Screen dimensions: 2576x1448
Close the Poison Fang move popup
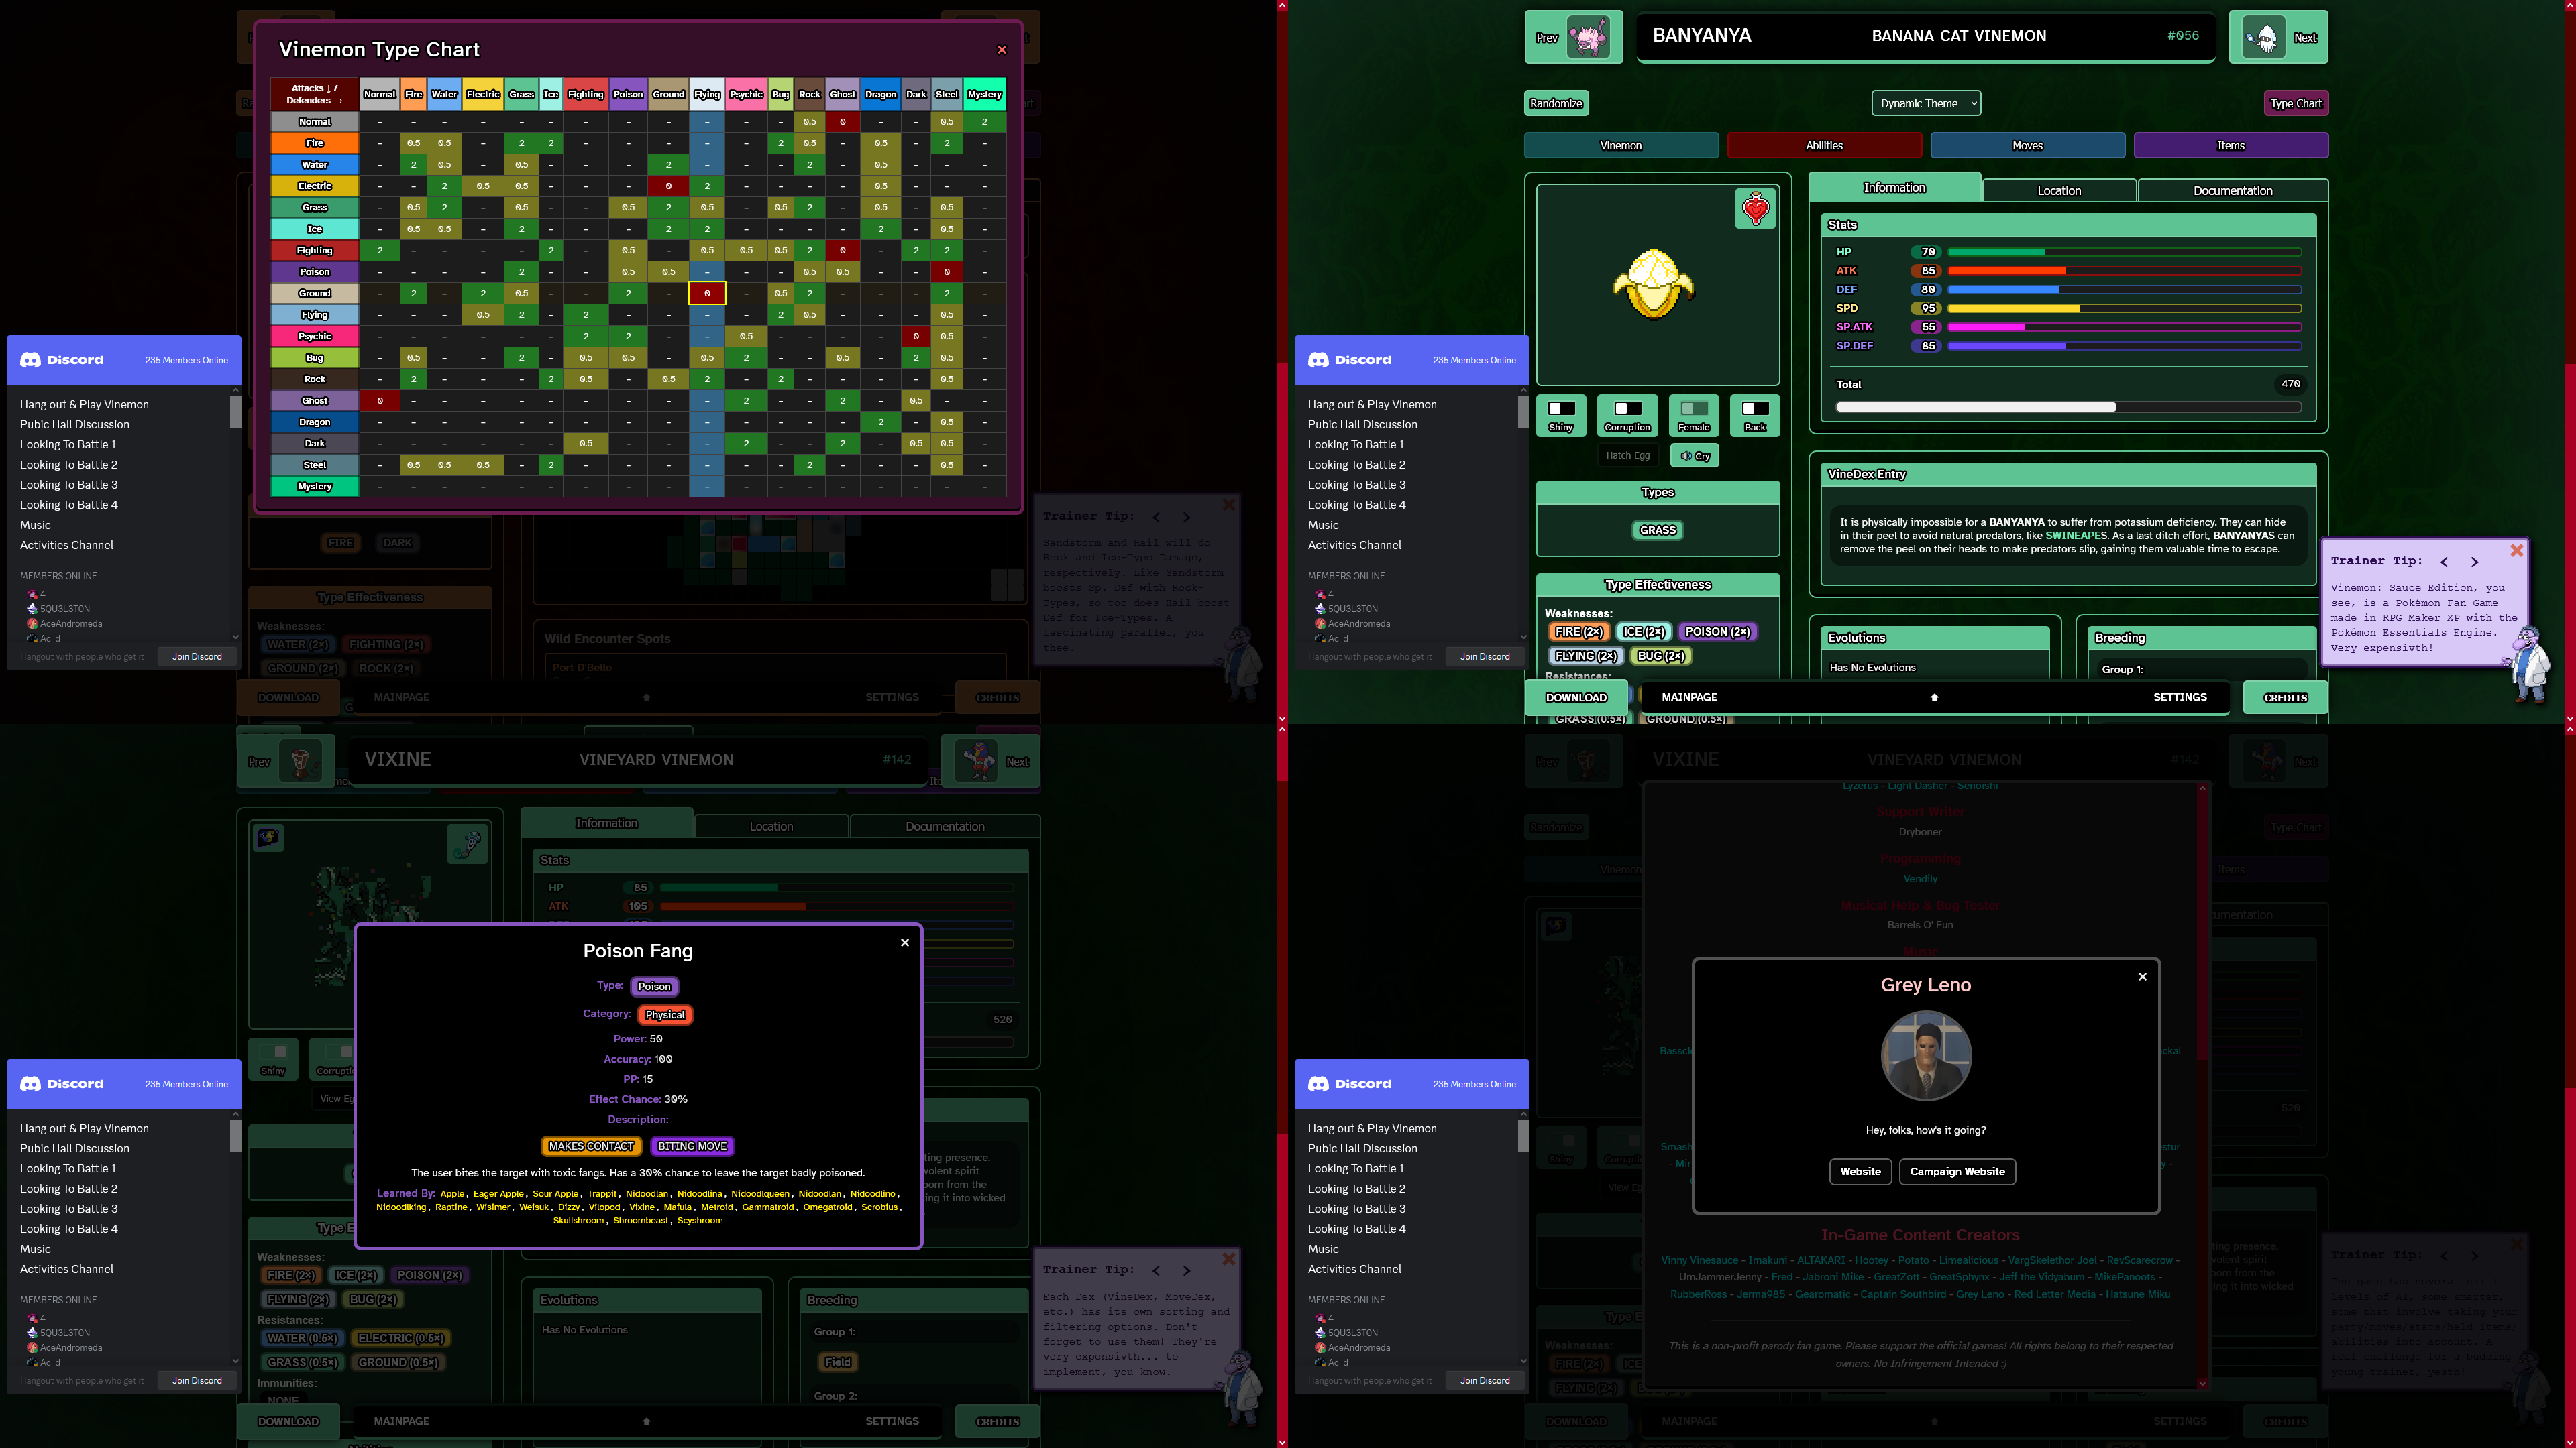click(905, 943)
